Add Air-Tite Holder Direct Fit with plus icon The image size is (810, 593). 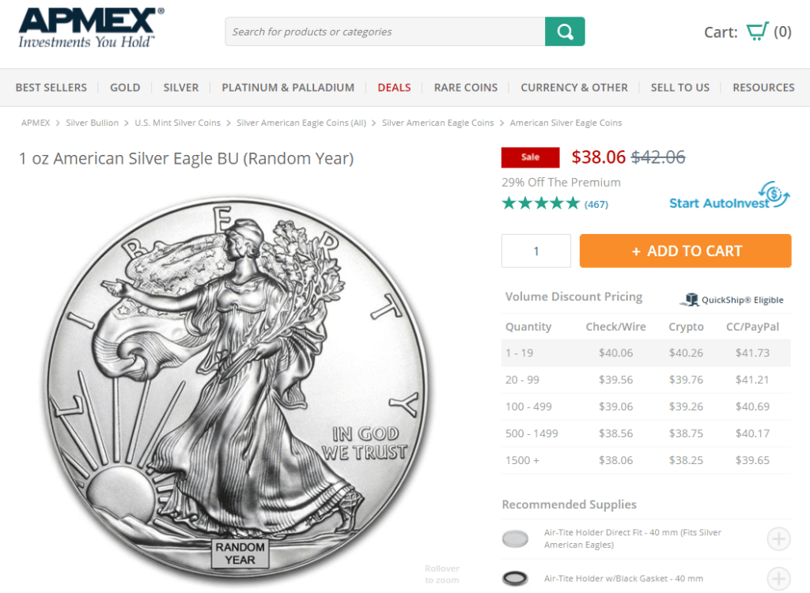click(x=778, y=538)
